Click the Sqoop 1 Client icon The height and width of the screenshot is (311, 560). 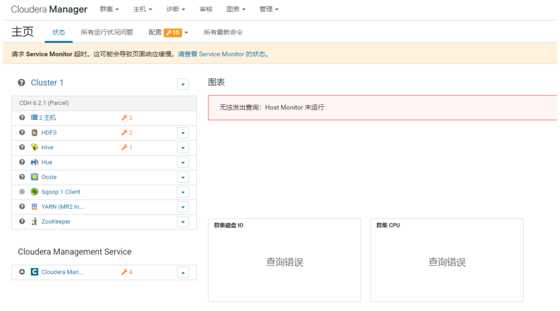tap(34, 192)
